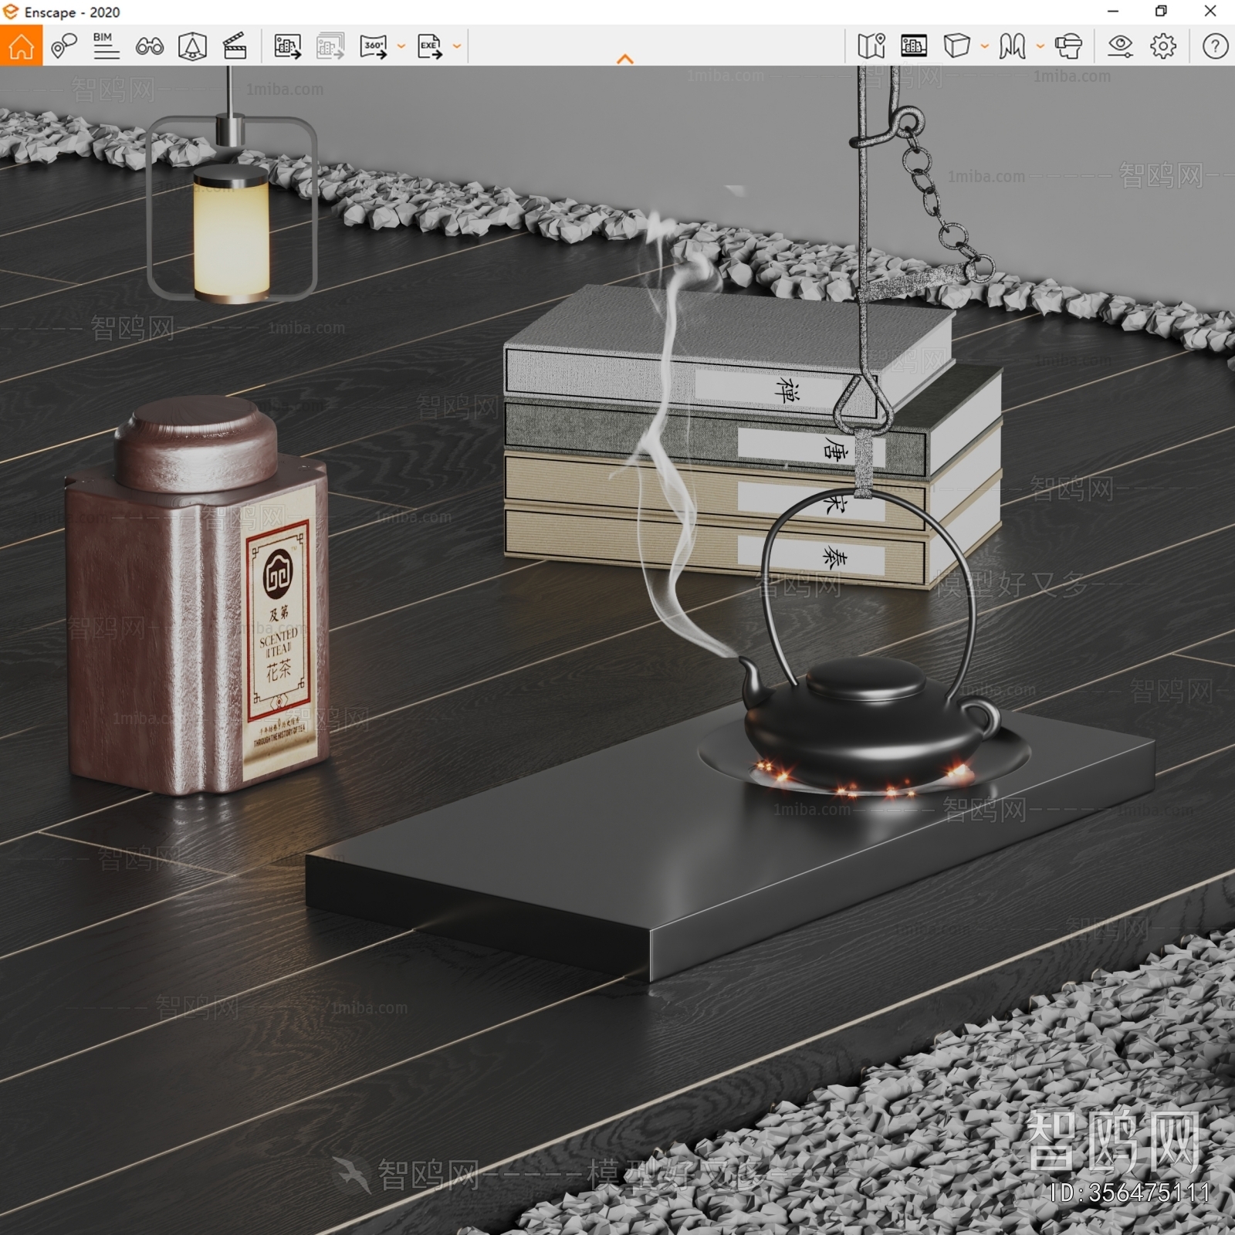The image size is (1235, 1235).
Task: Toggle the safe frame icon
Action: coord(192,46)
